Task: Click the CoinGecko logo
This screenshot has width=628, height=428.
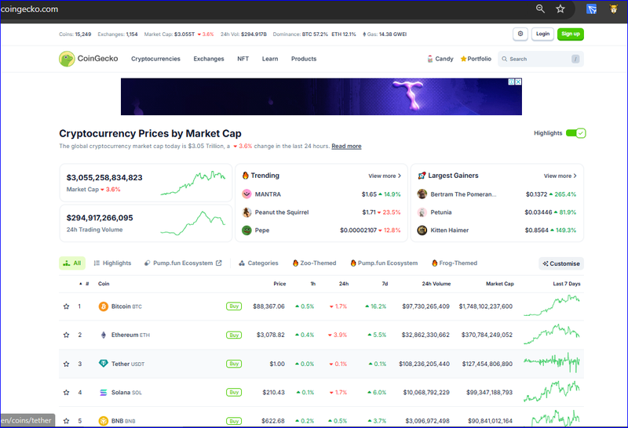Action: click(89, 59)
